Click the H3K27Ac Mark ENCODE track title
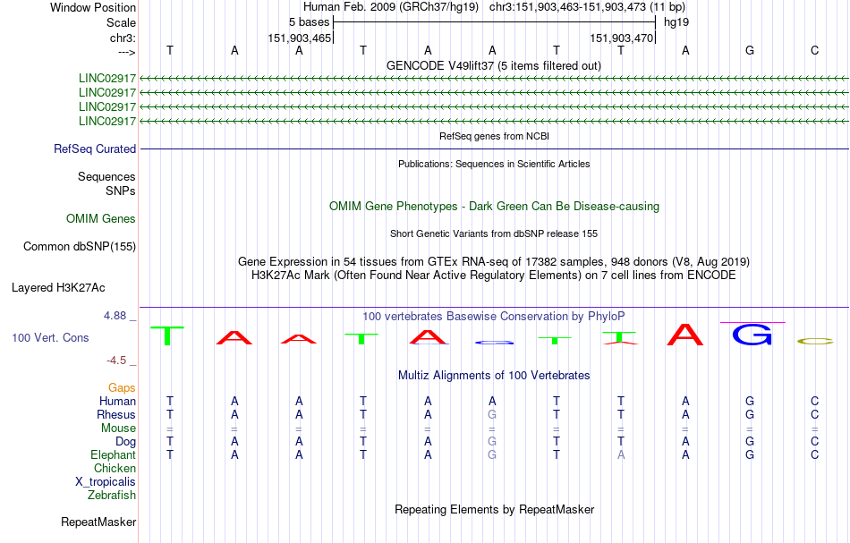The width and height of the screenshot is (850, 543). [494, 276]
